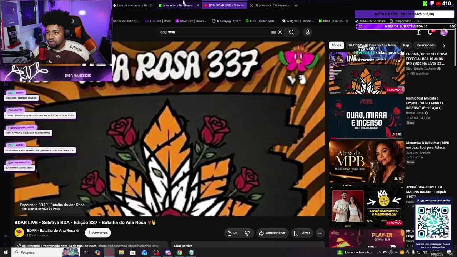Open Outlook from the taskbar
The image size is (457, 257).
coord(145,252)
